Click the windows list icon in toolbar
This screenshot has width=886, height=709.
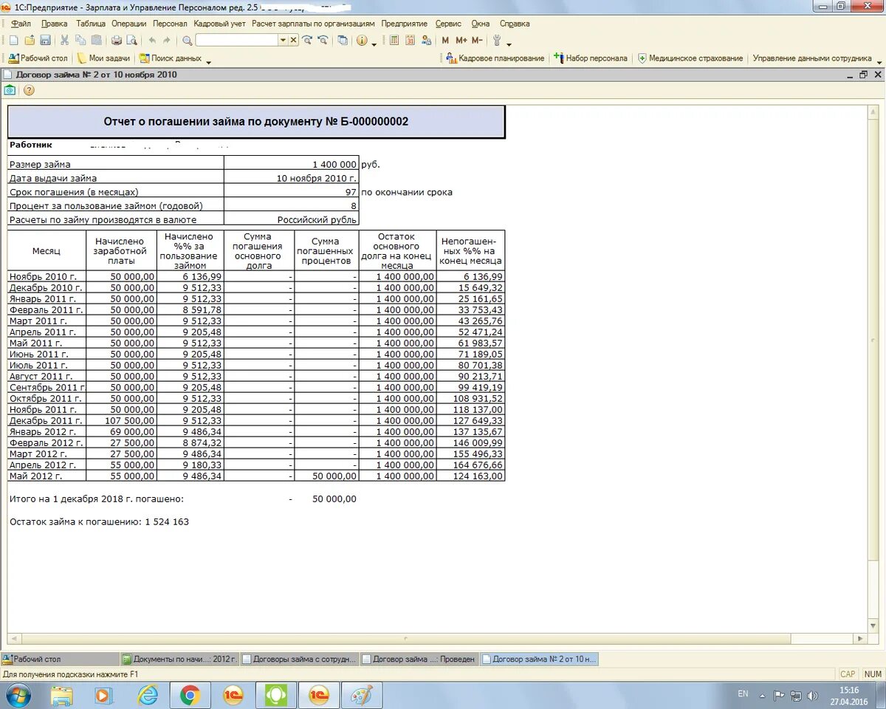pos(343,41)
